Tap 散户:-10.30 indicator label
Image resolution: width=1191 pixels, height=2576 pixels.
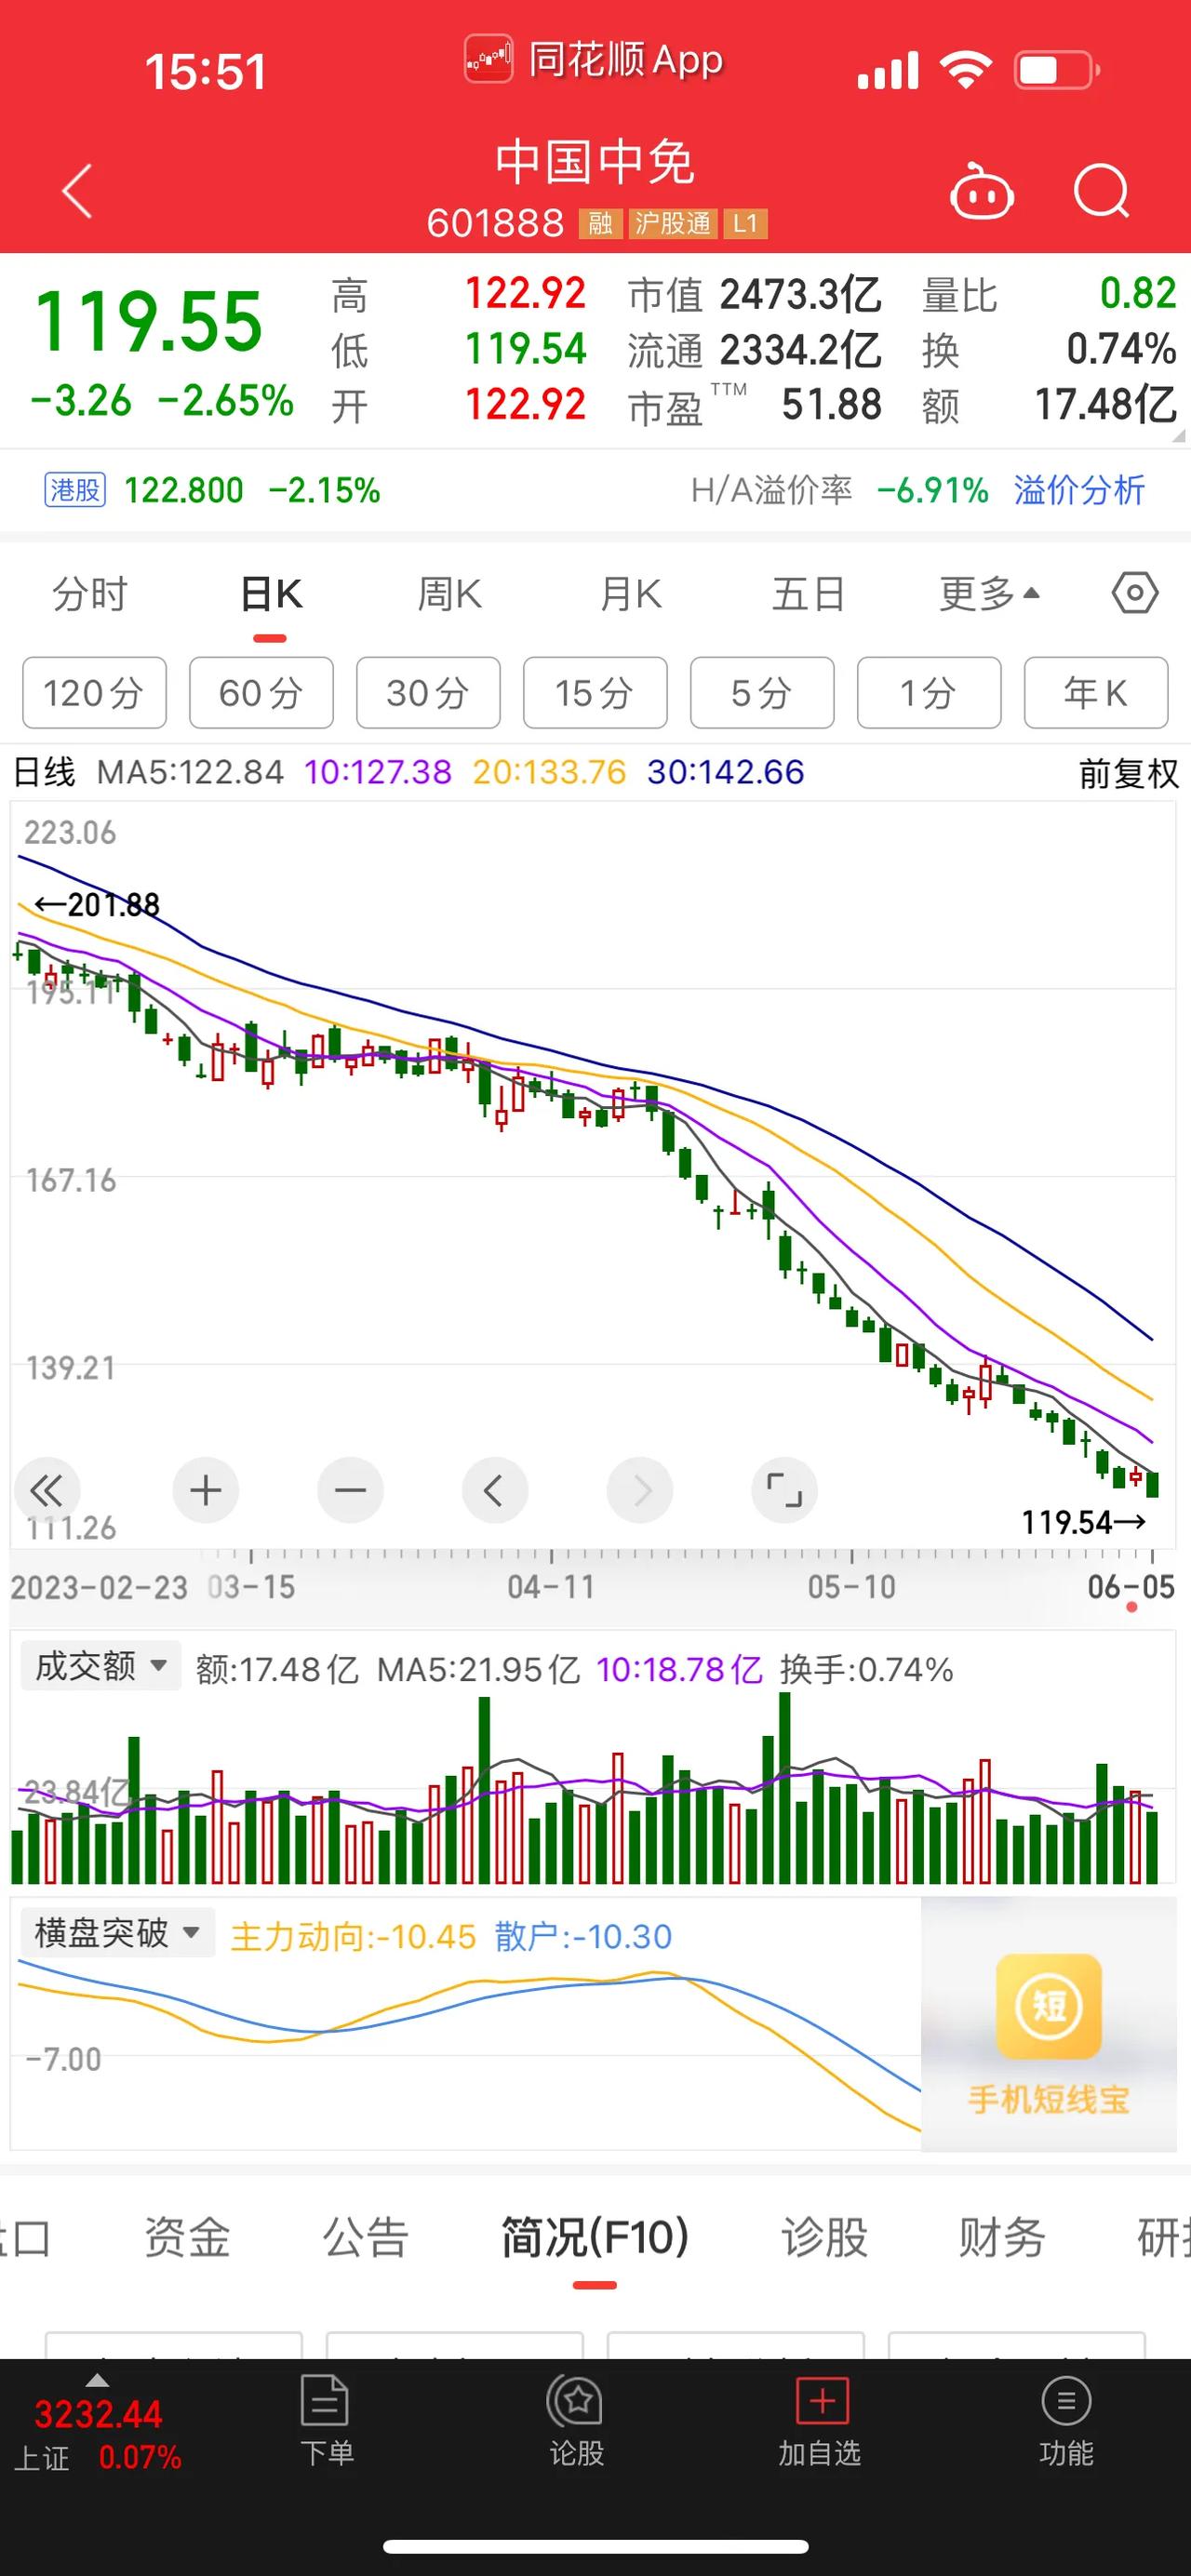click(583, 1937)
